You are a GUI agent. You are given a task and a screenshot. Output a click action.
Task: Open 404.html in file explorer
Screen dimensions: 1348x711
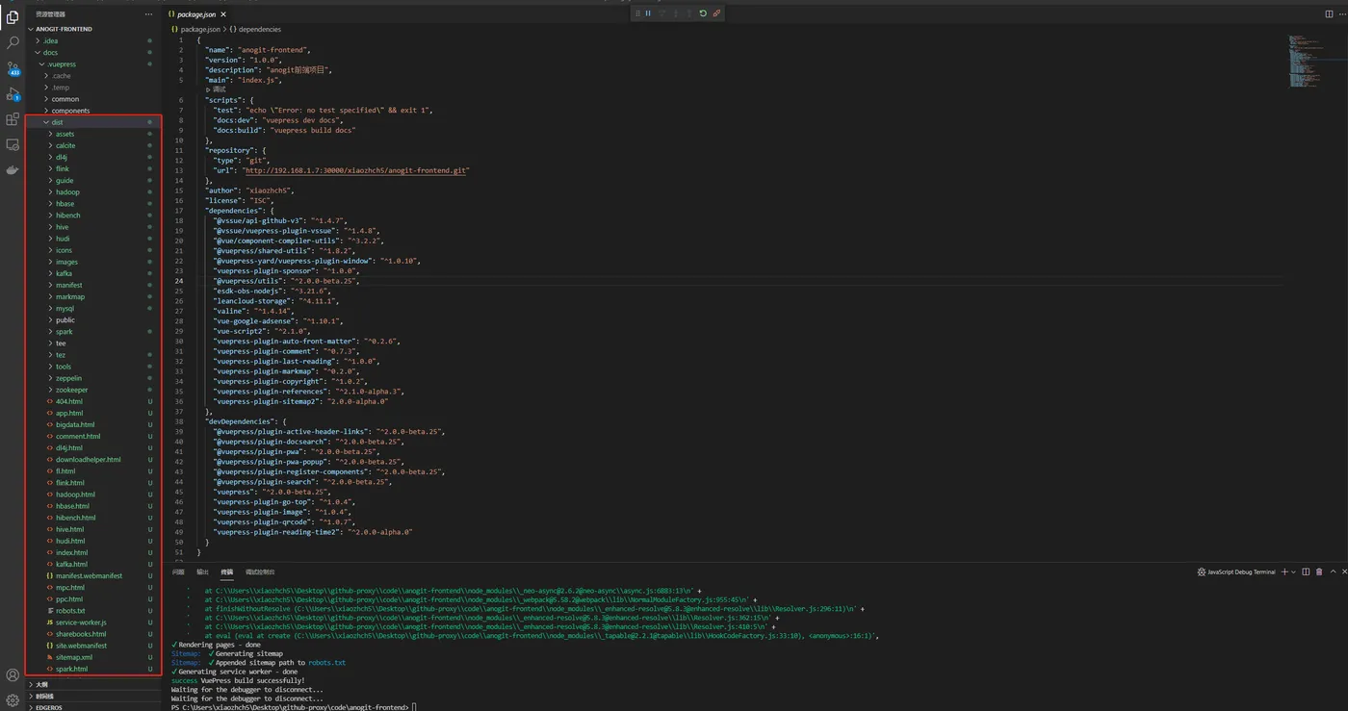tap(68, 401)
